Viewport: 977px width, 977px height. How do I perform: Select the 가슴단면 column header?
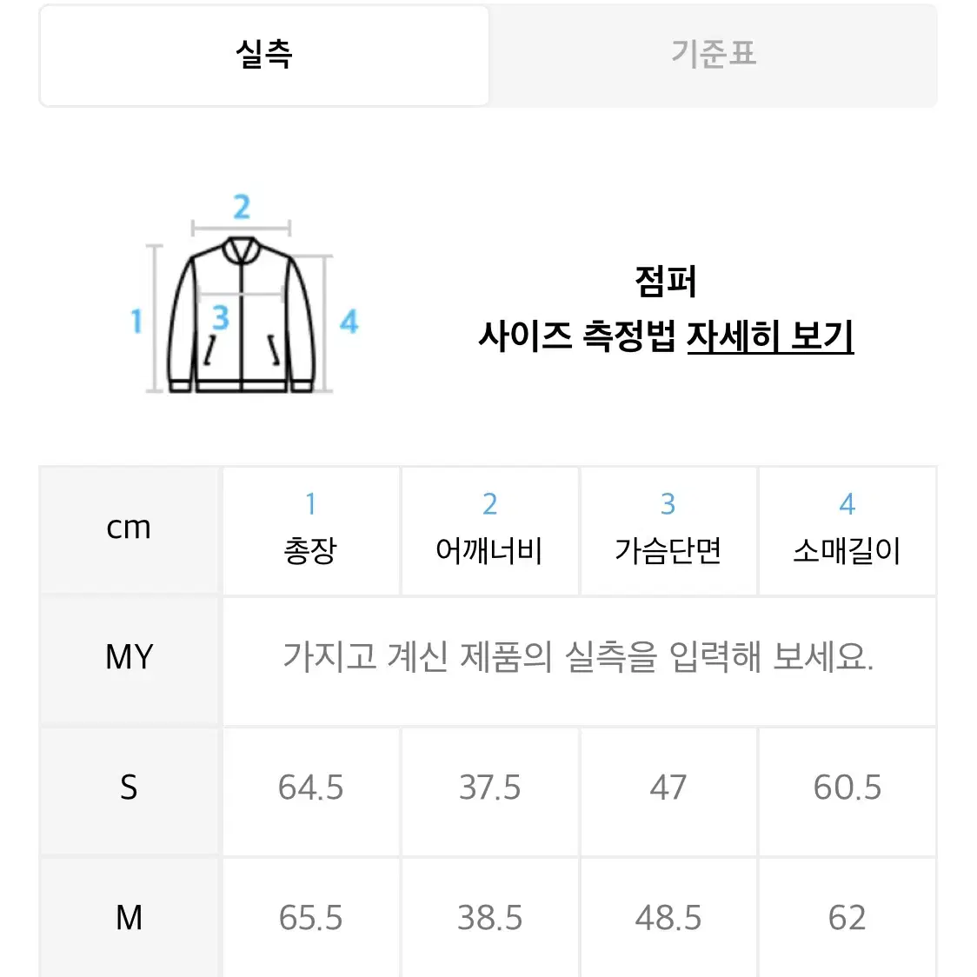[668, 531]
